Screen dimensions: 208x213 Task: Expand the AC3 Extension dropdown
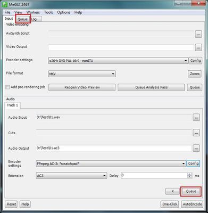point(104,176)
